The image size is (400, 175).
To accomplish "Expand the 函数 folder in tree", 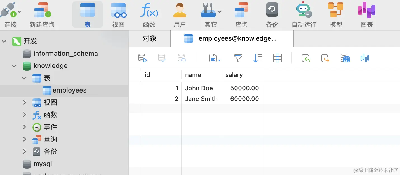I will click(25, 115).
